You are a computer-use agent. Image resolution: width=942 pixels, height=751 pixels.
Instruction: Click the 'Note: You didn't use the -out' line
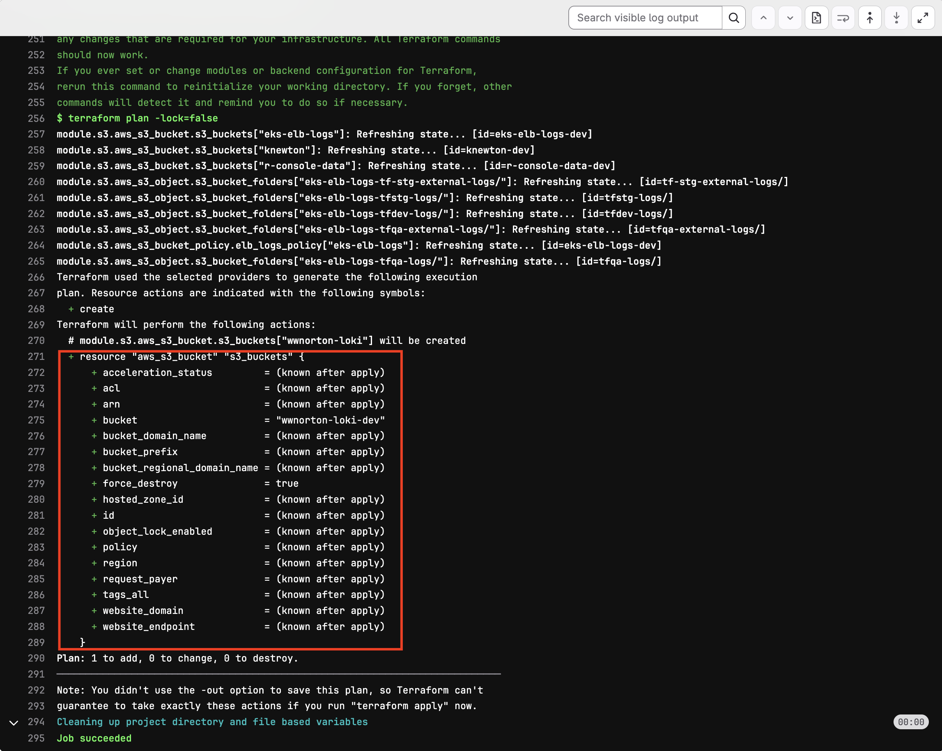[270, 690]
